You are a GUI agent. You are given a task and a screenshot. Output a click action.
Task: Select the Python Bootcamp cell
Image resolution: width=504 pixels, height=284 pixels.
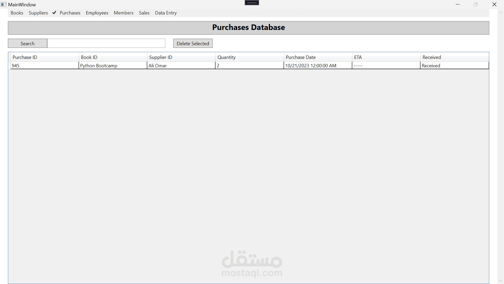click(99, 66)
